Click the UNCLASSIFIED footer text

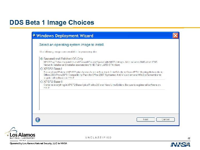point(98,137)
